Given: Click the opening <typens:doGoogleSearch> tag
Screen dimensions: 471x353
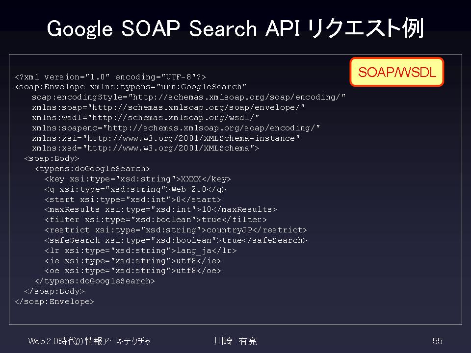Looking at the screenshot, I should point(92,169).
